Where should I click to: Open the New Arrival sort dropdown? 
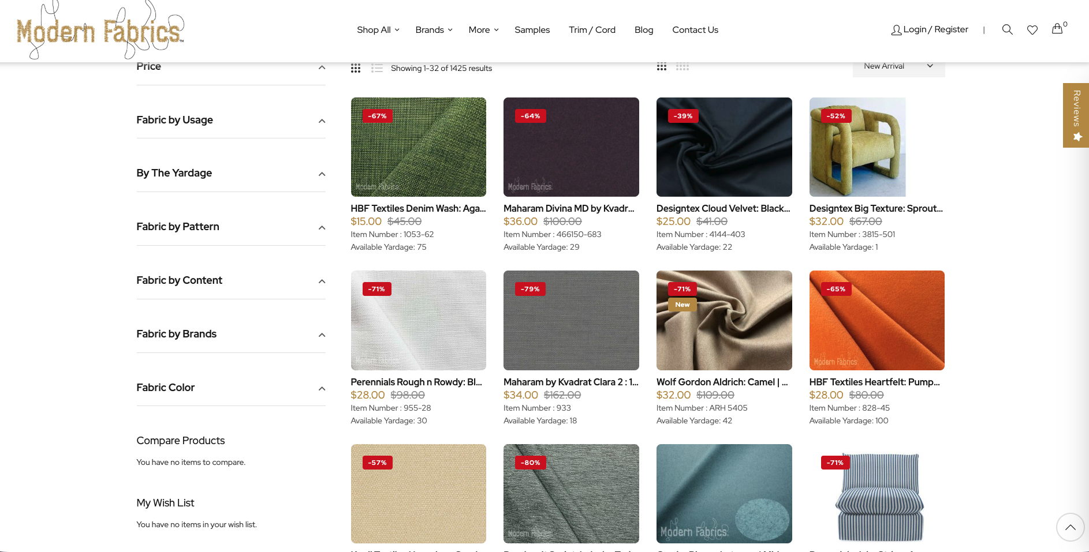point(898,67)
